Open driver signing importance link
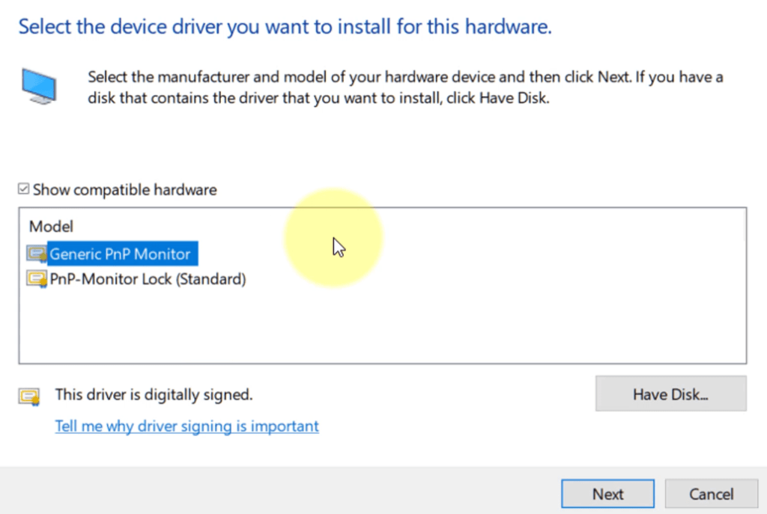767x514 pixels. (x=187, y=426)
